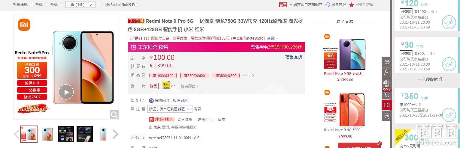Viewport: 460px width, 148px height.
Task: Show next product thumbnails with right arrow
Action: [115, 134]
